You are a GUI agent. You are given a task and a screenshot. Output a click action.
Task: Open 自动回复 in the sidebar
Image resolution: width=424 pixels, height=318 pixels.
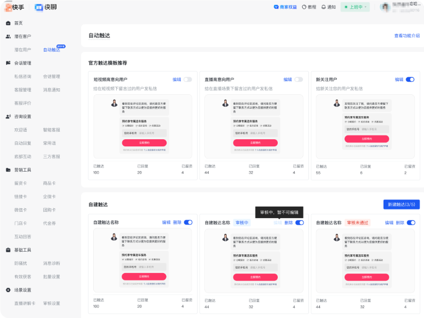pyautogui.click(x=22, y=143)
